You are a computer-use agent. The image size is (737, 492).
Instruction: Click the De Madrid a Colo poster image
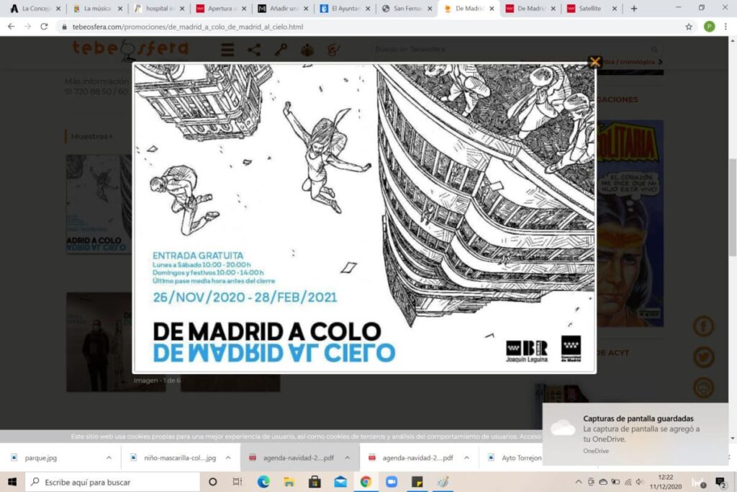[x=364, y=218]
